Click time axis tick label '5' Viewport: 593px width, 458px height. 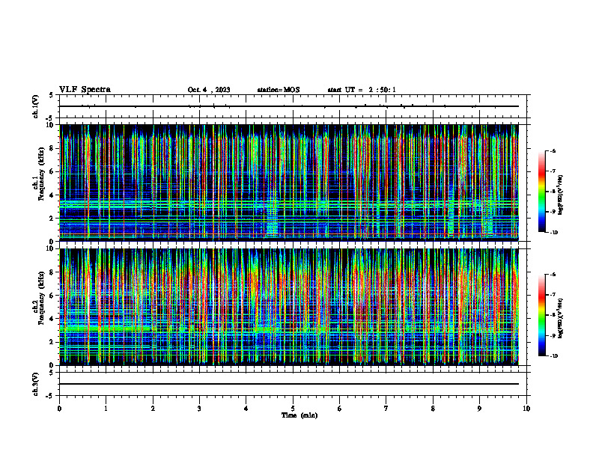pyautogui.click(x=293, y=409)
